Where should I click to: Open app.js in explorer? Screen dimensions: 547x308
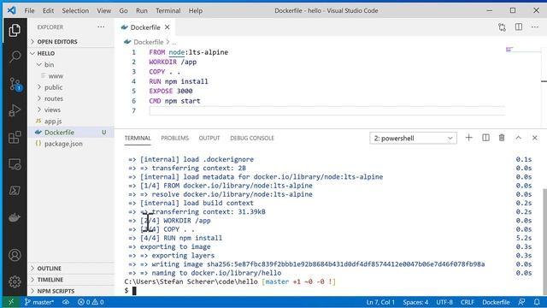point(71,121)
